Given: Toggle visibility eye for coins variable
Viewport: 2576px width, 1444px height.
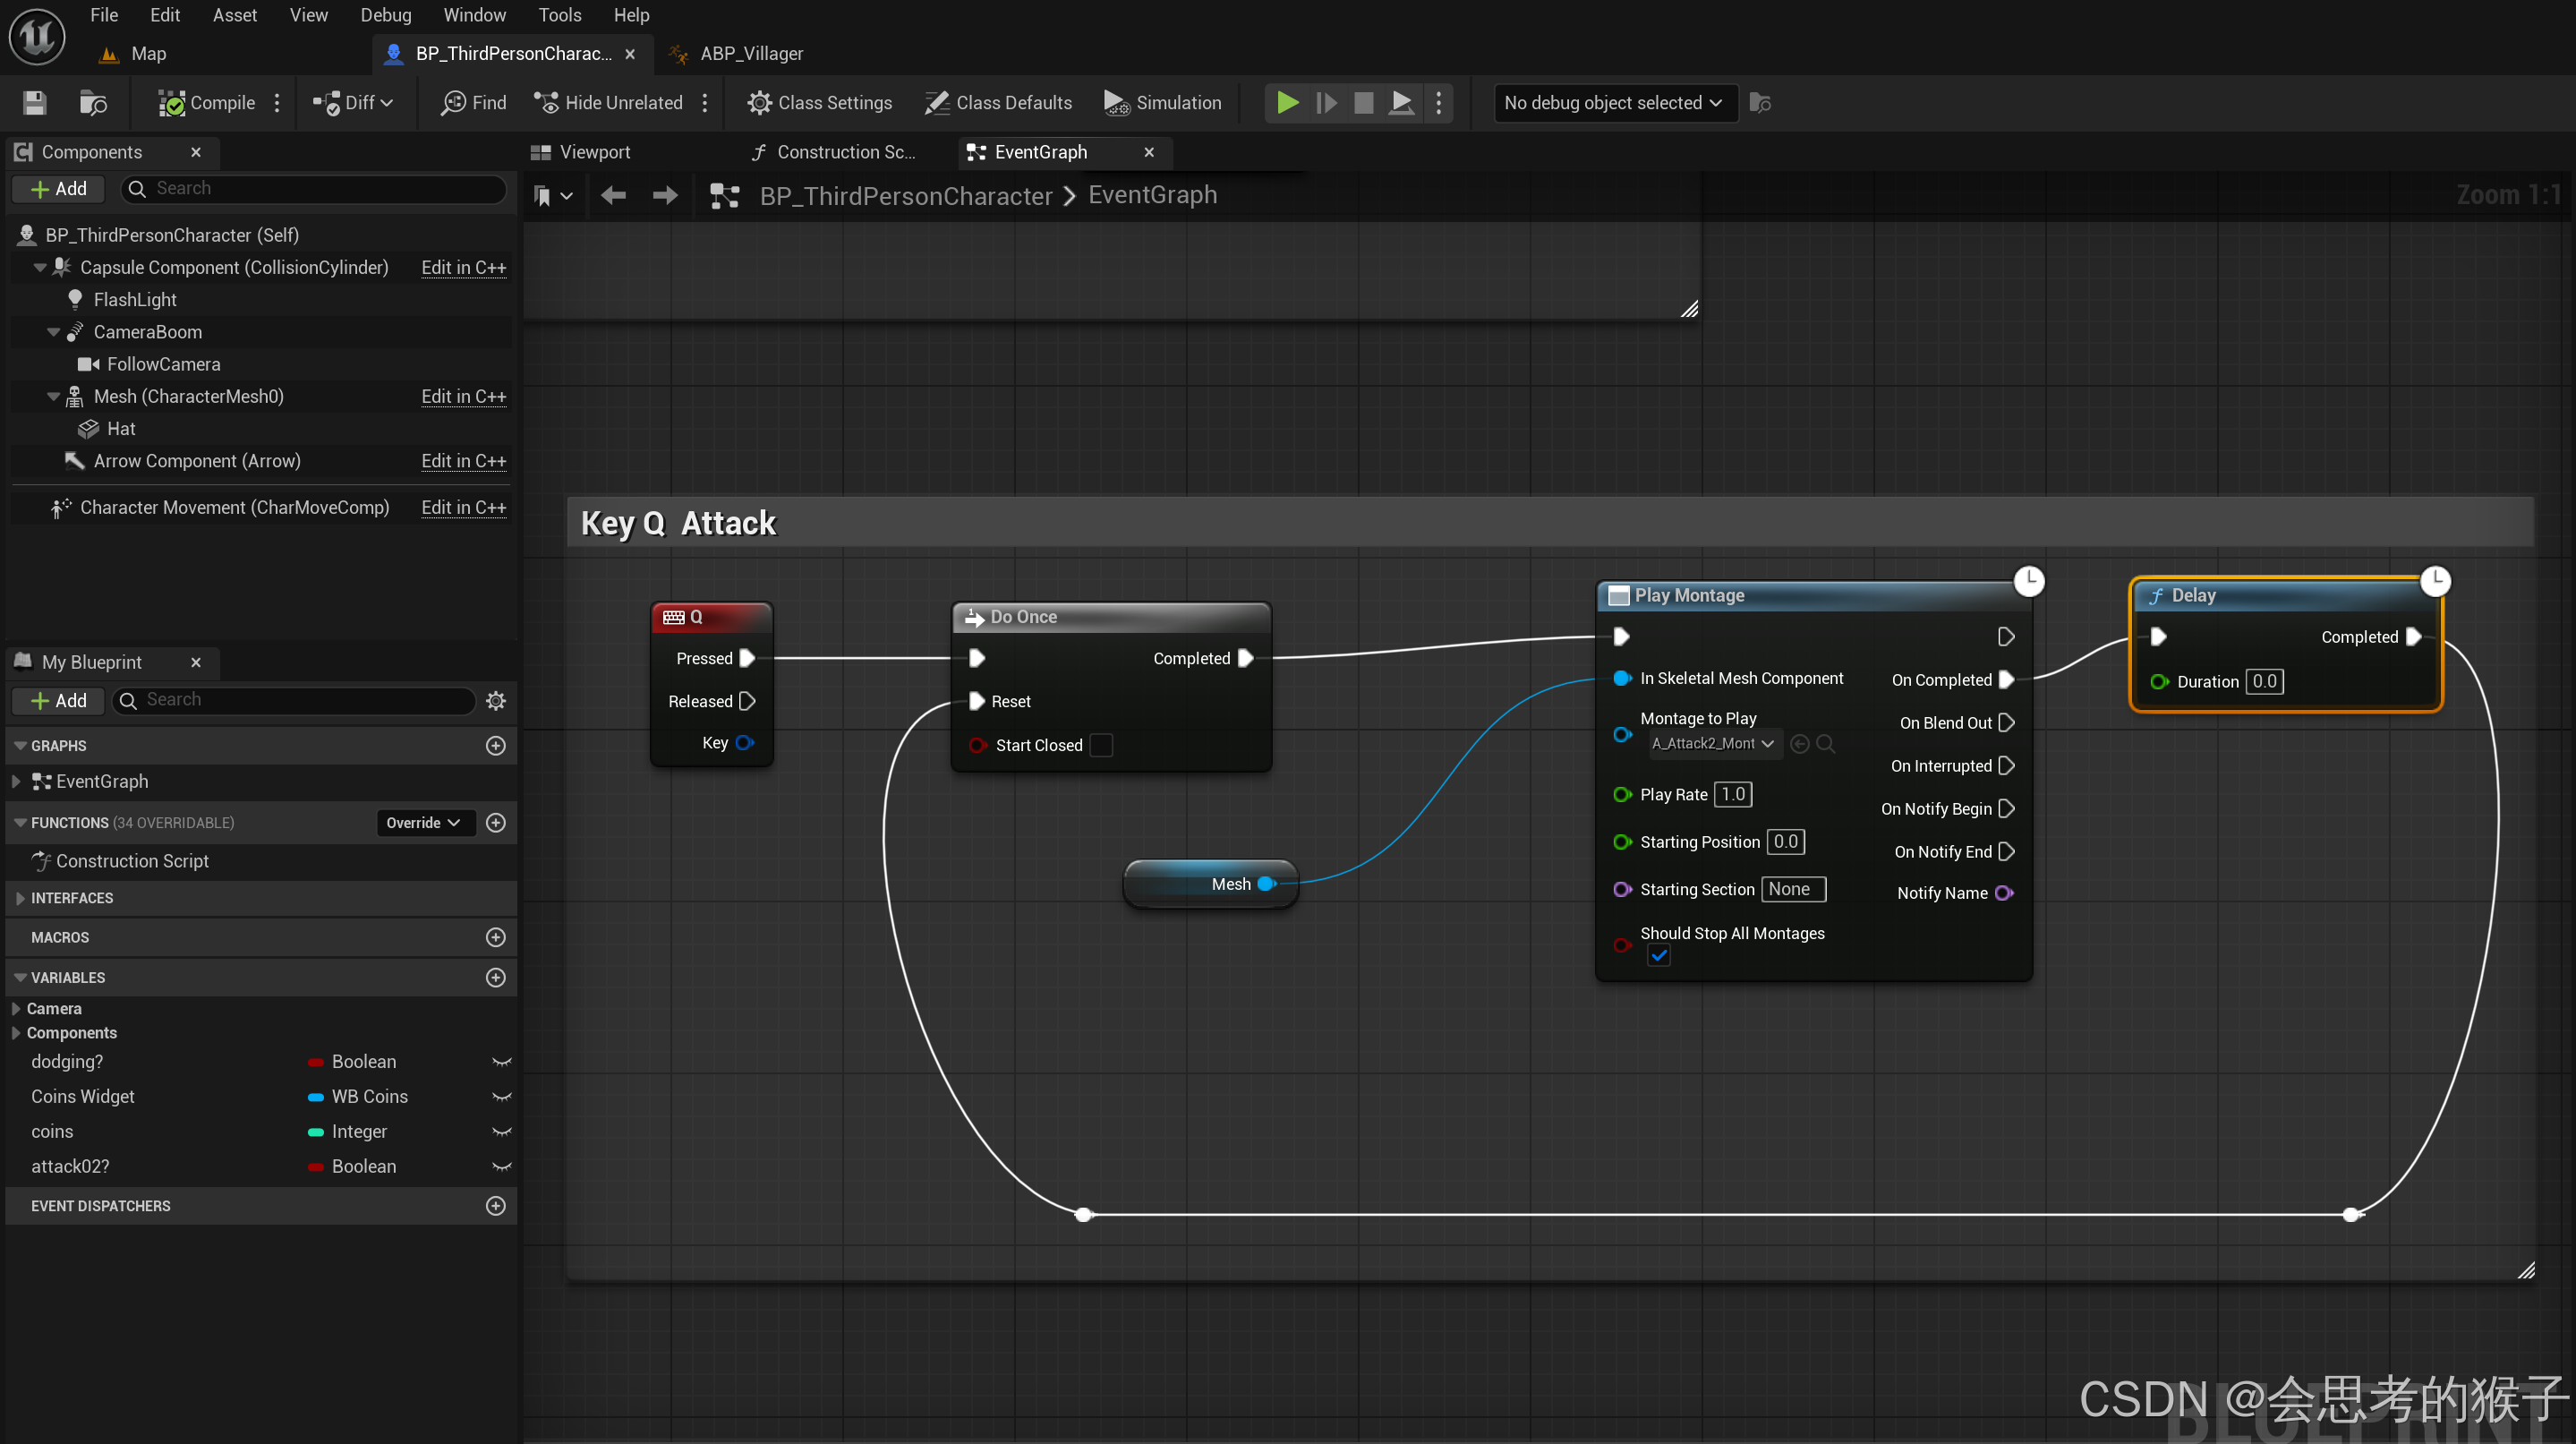Looking at the screenshot, I should [x=502, y=1131].
